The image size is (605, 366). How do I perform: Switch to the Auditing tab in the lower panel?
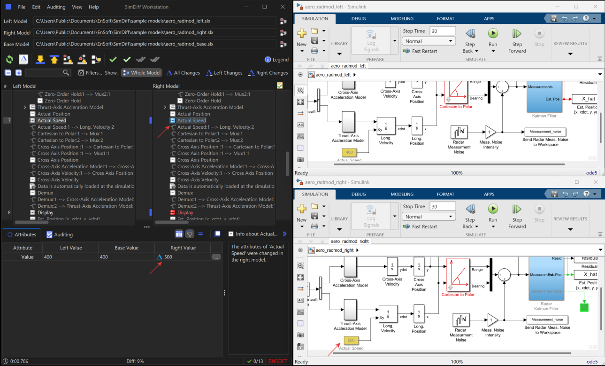pyautogui.click(x=60, y=234)
